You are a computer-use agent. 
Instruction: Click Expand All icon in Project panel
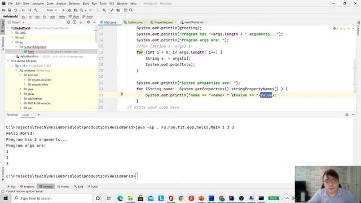click(74, 23)
